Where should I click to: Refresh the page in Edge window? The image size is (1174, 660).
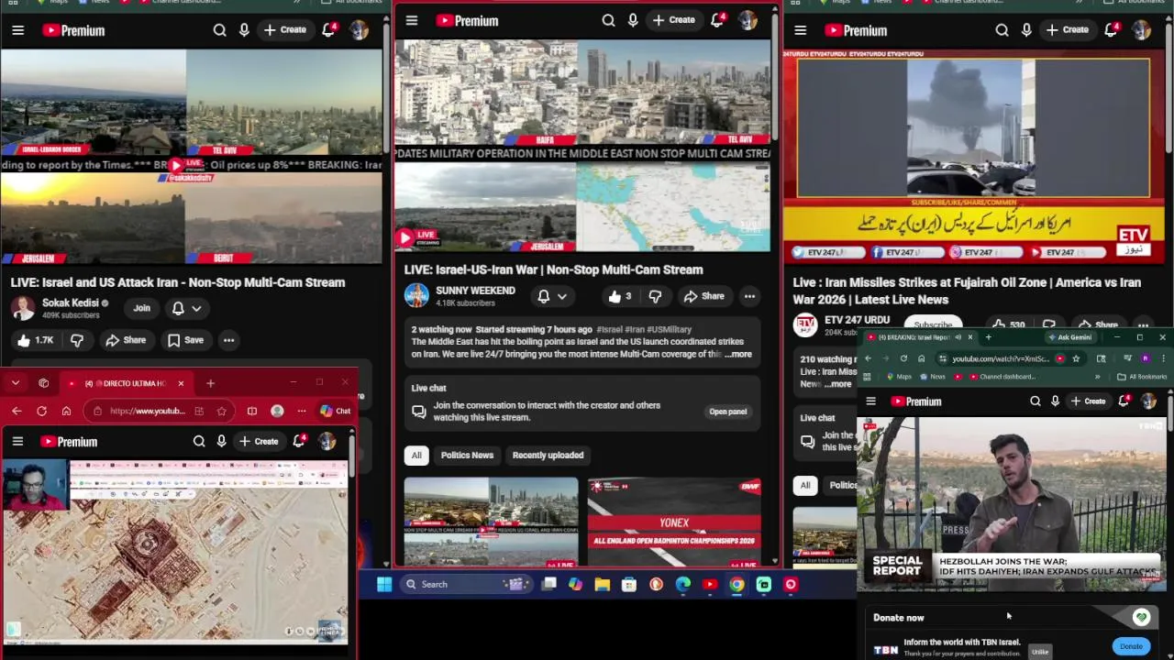click(41, 412)
